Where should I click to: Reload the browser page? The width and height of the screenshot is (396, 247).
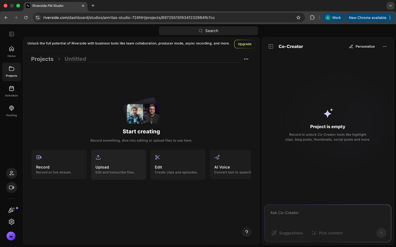(x=26, y=17)
